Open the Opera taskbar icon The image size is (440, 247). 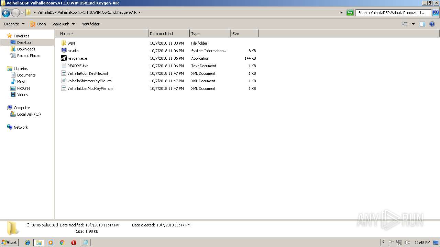coord(74,243)
